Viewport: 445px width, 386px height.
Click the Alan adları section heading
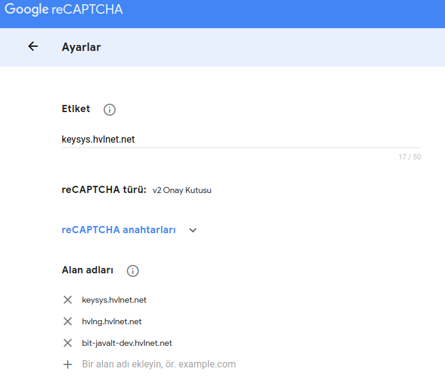87,270
